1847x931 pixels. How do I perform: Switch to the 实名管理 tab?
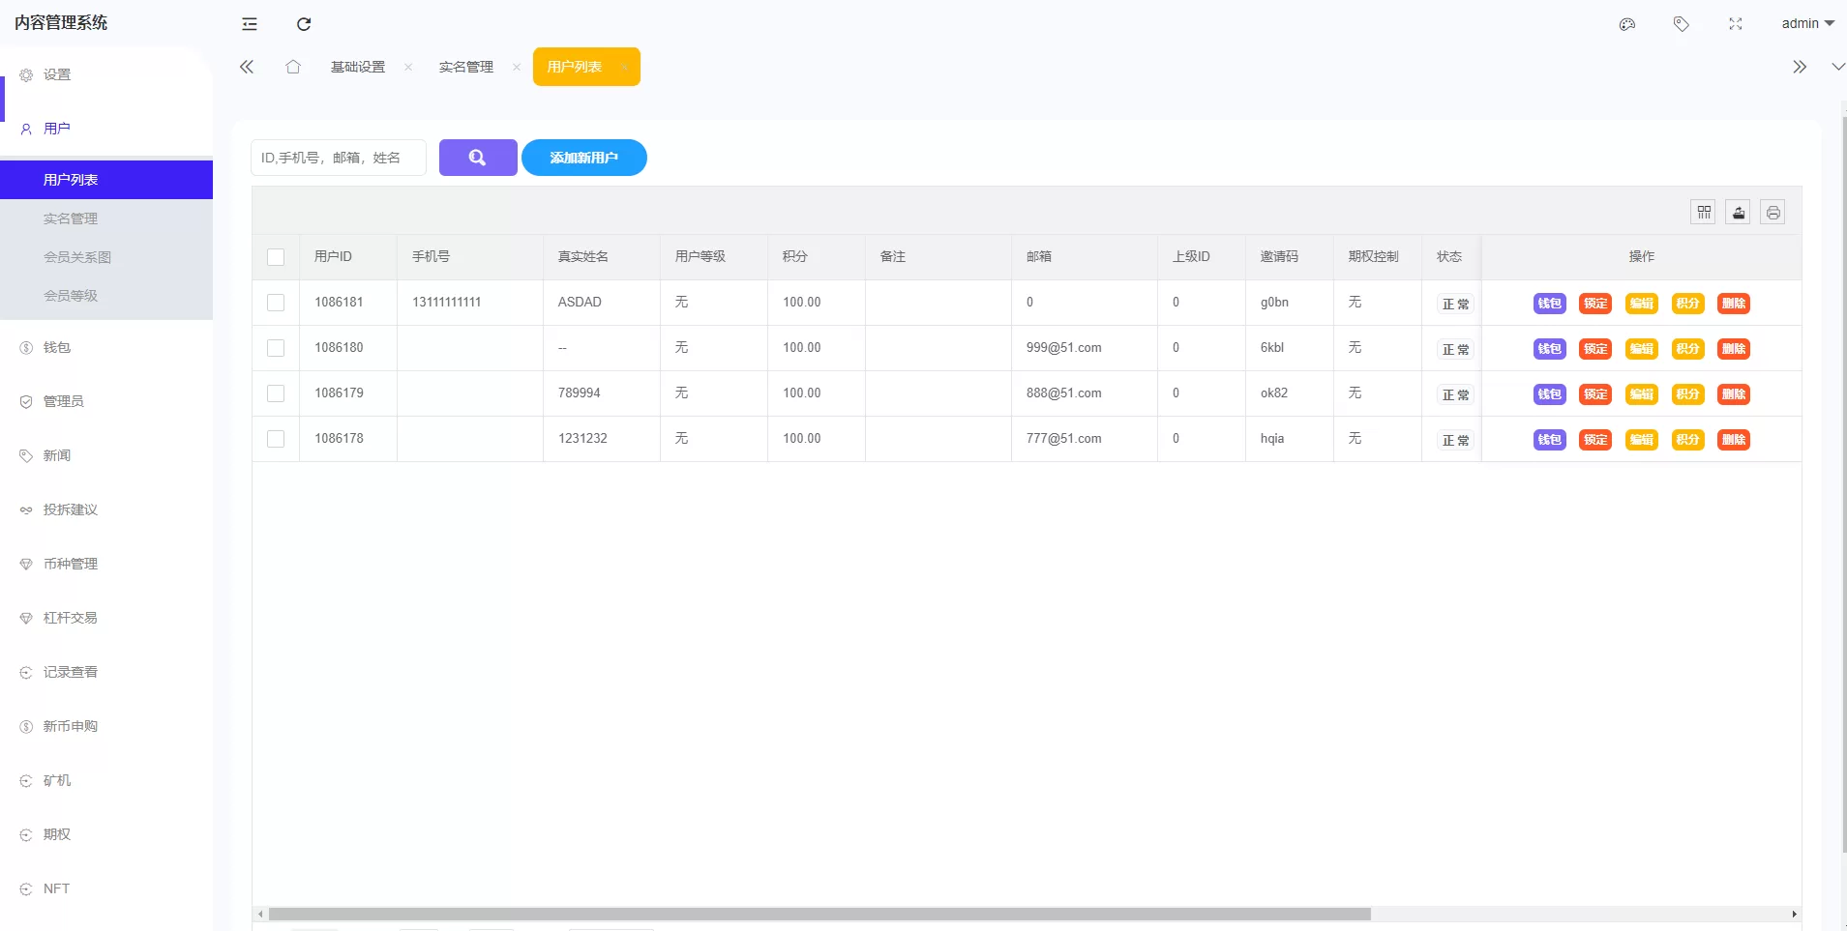(466, 67)
